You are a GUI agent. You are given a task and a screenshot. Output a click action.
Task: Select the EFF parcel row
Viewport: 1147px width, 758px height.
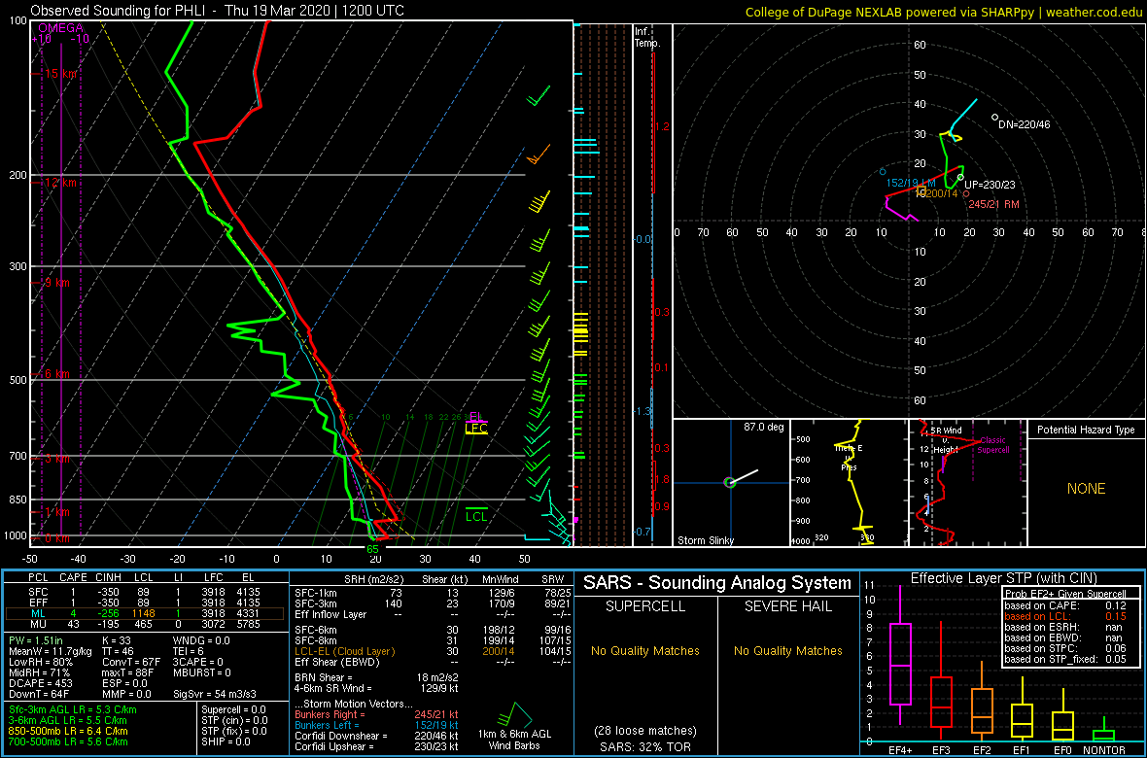coord(147,602)
